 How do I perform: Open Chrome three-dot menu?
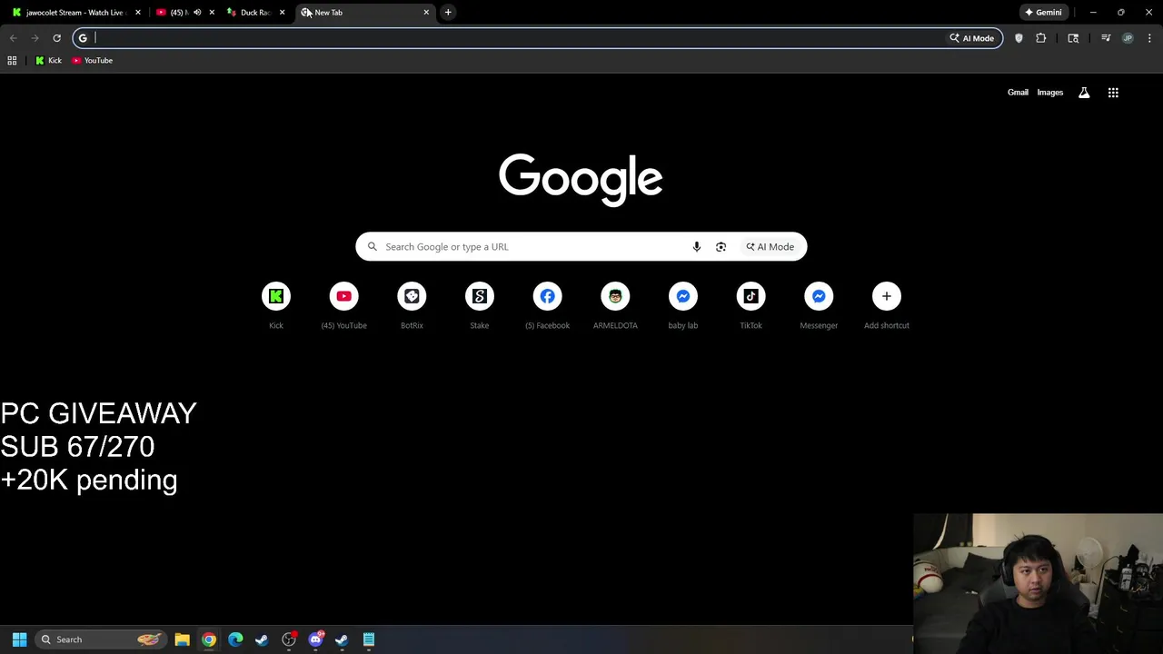(x=1149, y=38)
